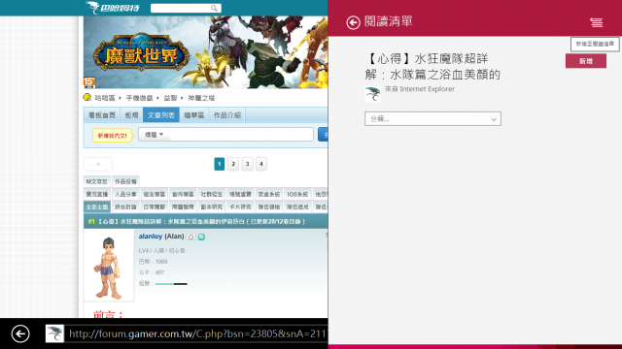Image resolution: width=622 pixels, height=349 pixels.
Task: Click the browser back button in the bottom bar
Action: 20,333
